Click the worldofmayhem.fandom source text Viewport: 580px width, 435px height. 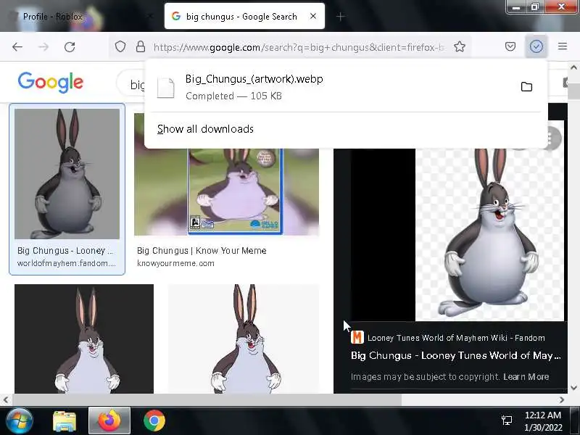[66, 263]
